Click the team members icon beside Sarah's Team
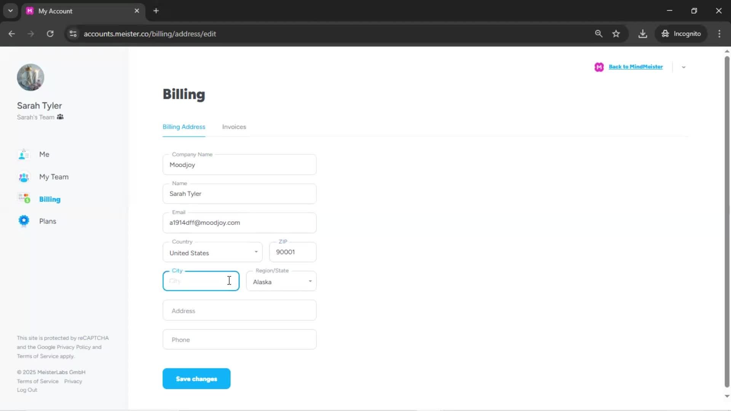 click(60, 117)
